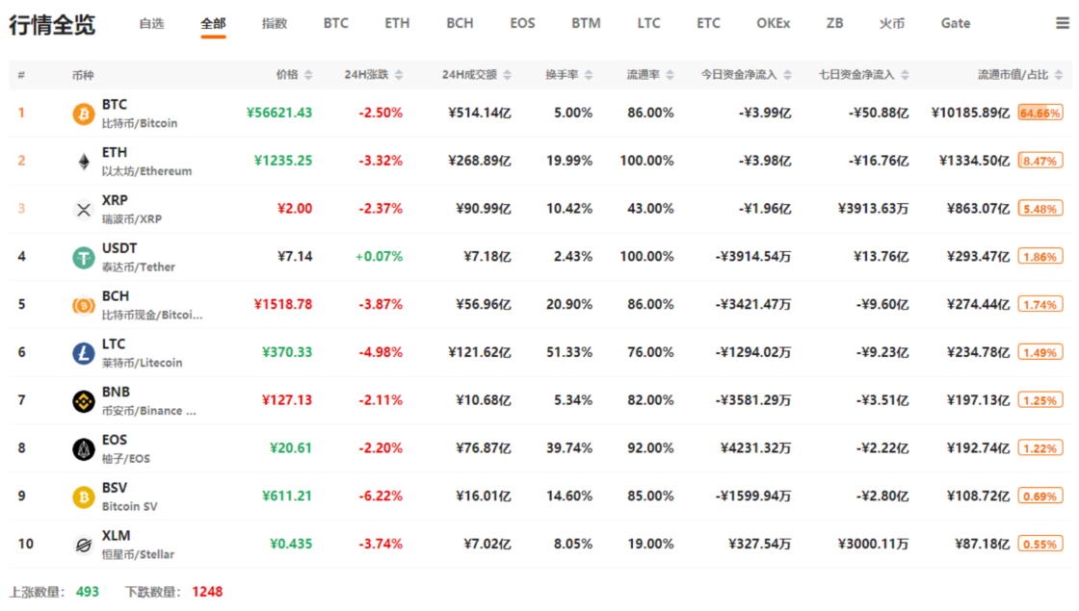Click the Litecoin coin icon

(84, 353)
